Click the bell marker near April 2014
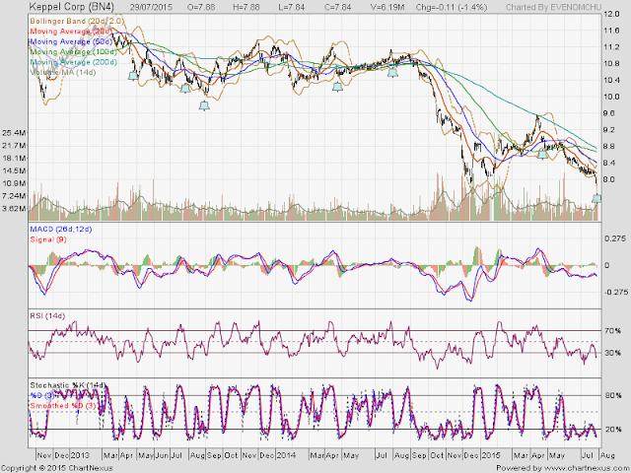The image size is (631, 473). pyautogui.click(x=337, y=87)
